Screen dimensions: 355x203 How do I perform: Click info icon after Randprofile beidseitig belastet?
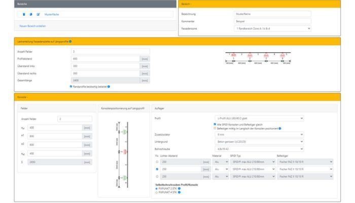(109, 86)
